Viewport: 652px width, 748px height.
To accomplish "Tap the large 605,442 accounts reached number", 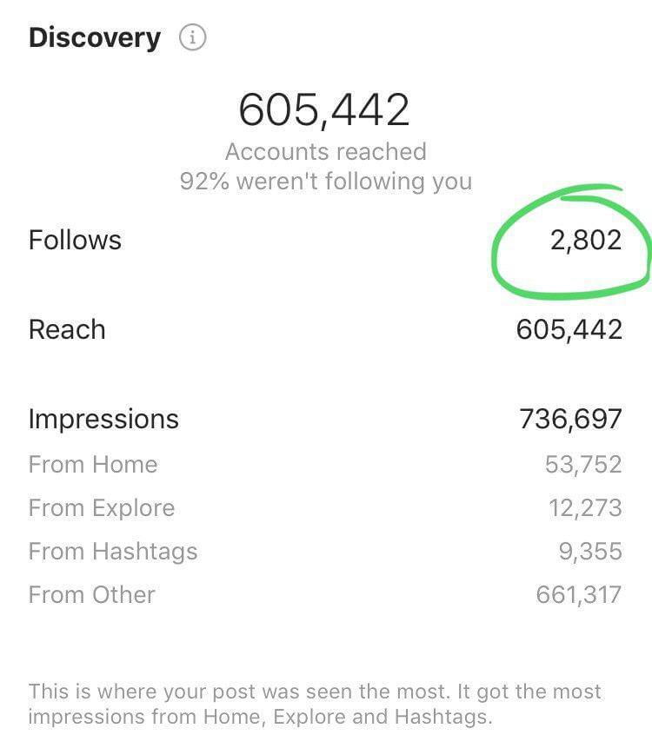I will tap(324, 110).
